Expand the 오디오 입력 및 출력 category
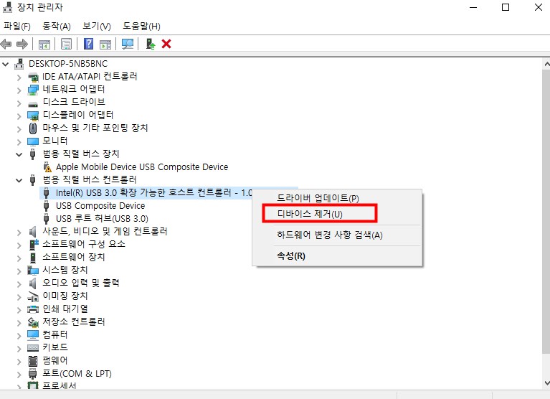 pos(19,284)
